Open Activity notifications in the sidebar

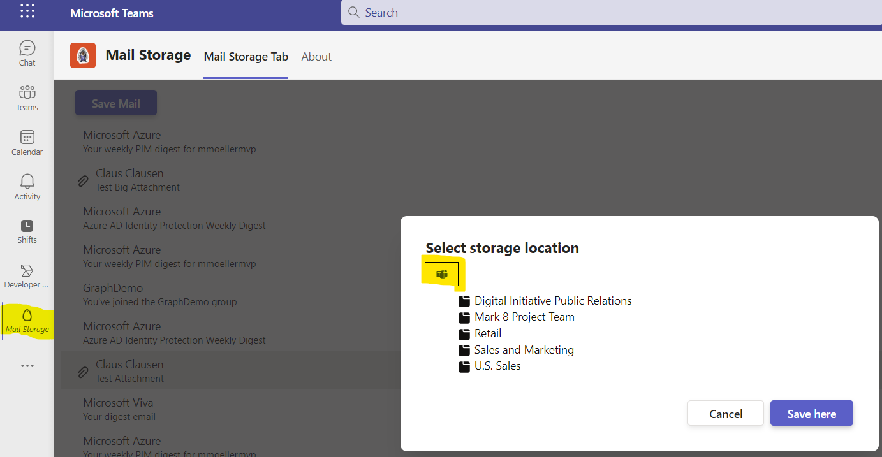[x=27, y=187]
